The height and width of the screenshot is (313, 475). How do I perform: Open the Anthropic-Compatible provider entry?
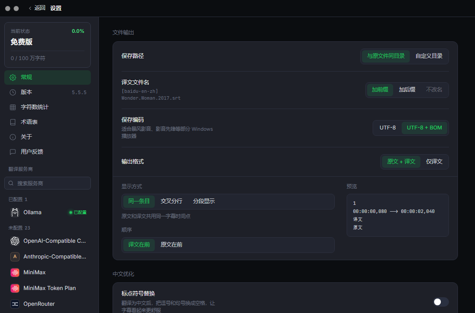(x=48, y=256)
